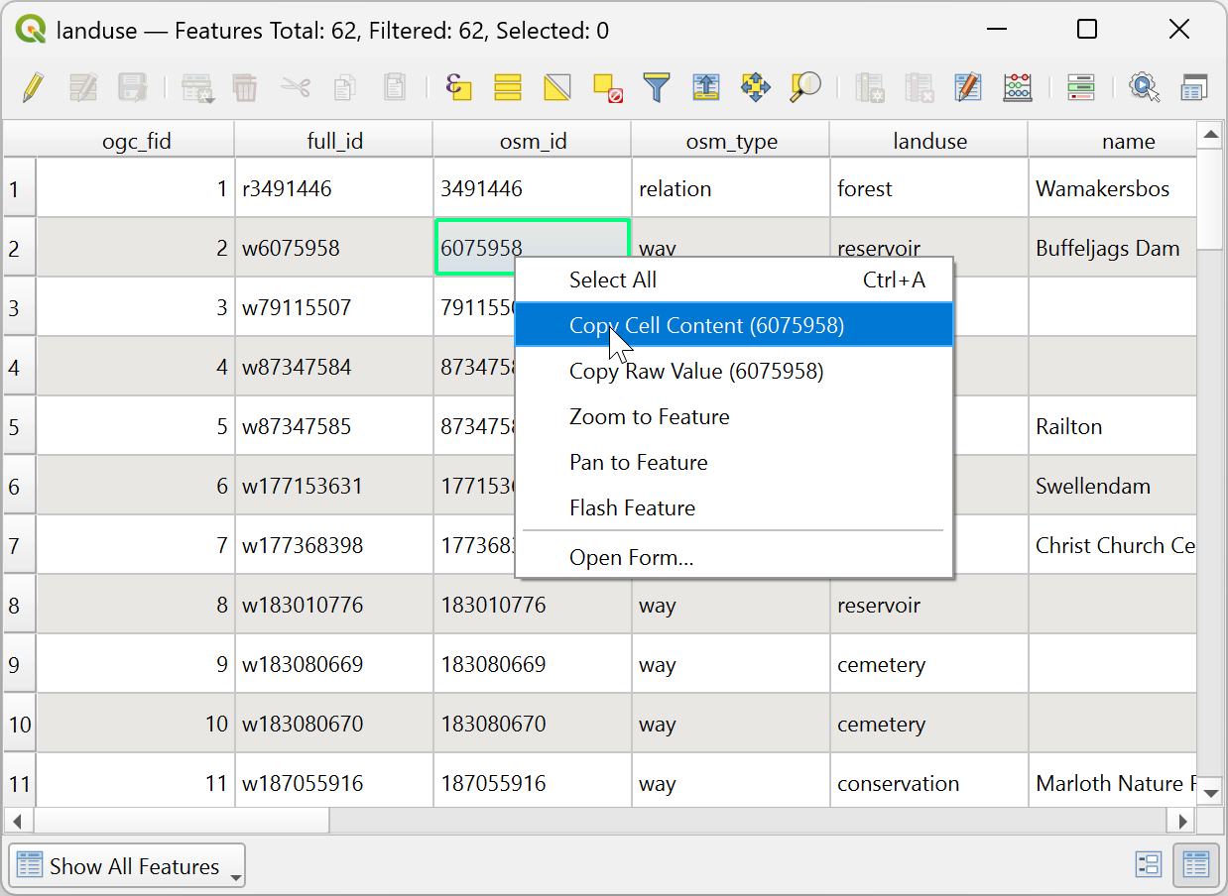
Task: Sort by the full_id column header
Action: coord(334,141)
